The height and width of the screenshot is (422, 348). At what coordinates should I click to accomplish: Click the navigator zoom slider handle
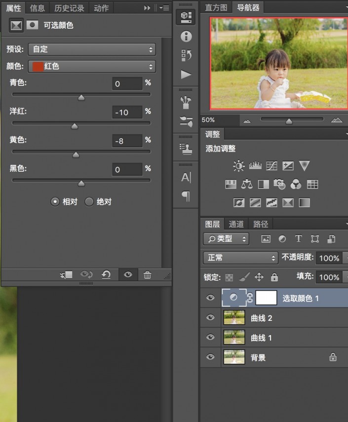289,121
